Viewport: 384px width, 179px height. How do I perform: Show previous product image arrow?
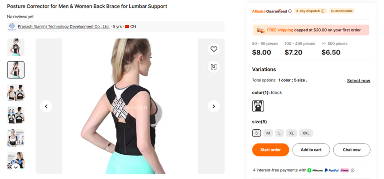[46, 106]
